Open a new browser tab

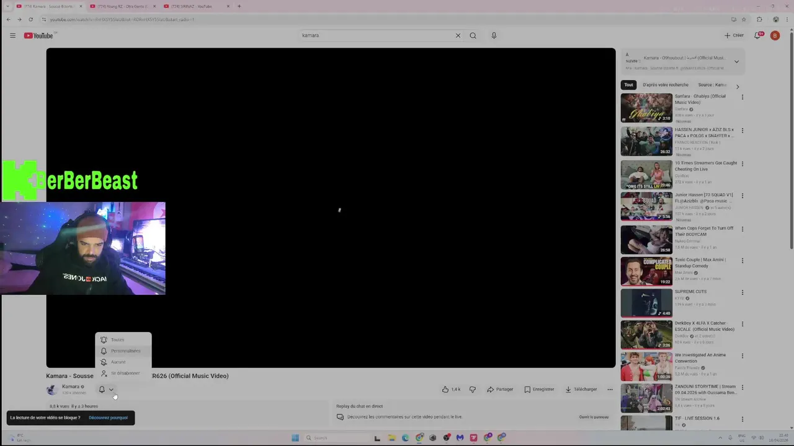[x=239, y=6]
